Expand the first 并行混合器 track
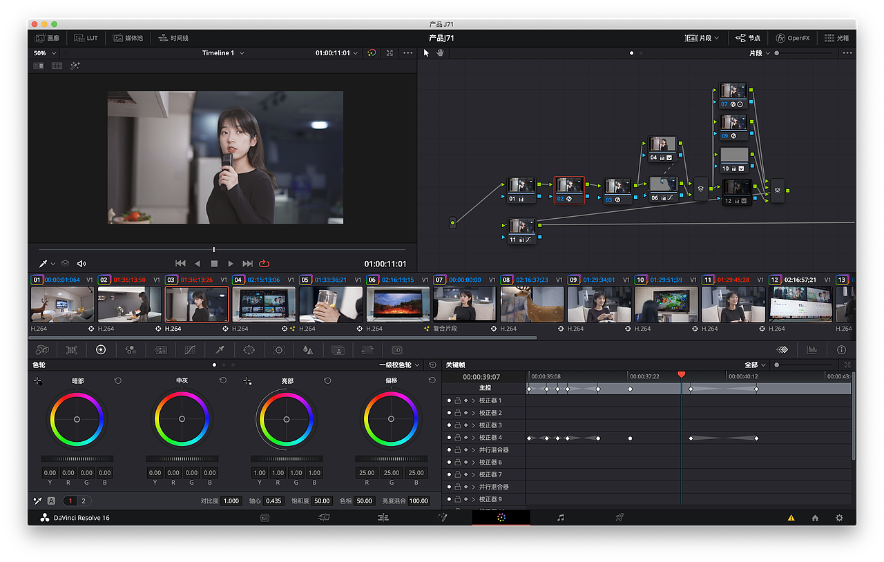 [x=473, y=450]
